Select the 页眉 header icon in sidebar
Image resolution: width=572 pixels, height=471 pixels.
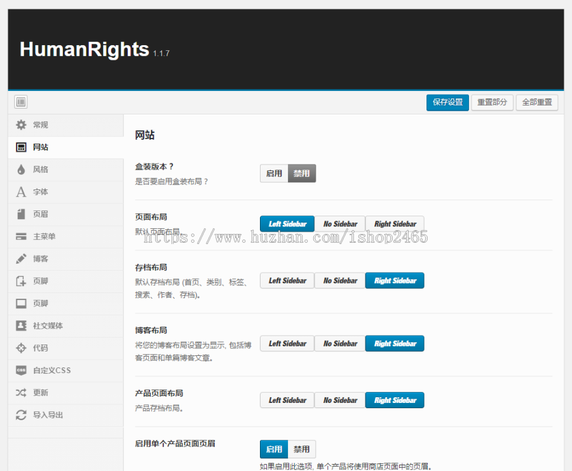[21, 214]
